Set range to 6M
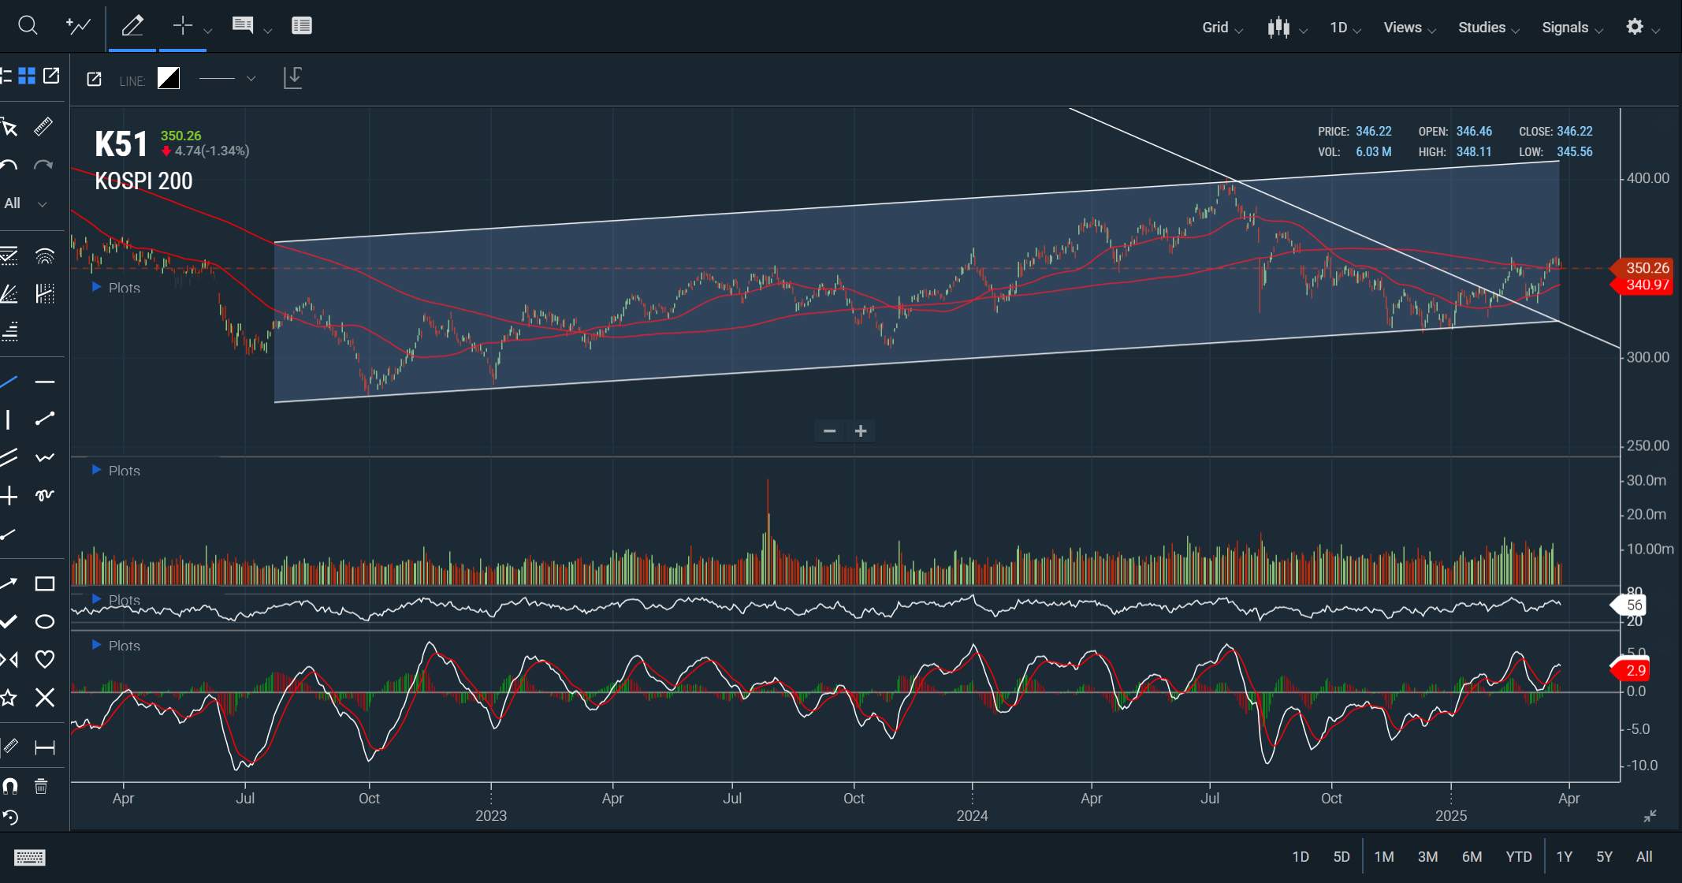This screenshot has height=883, width=1682. 1472,857
